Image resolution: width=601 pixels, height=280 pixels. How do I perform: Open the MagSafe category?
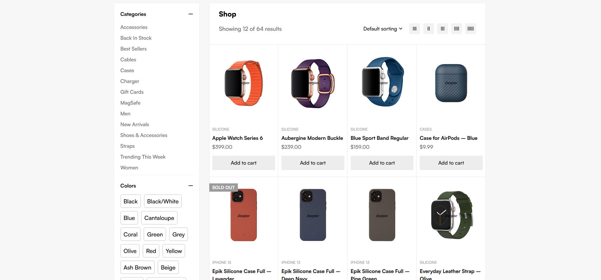pos(130,103)
